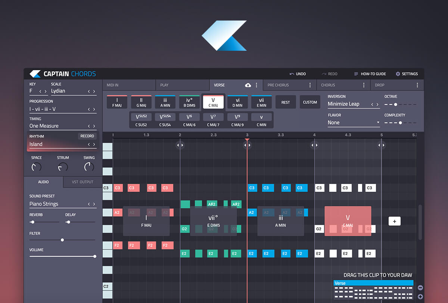Screen dimensions: 448x303
Task: Select the V C Maj chord button
Action: [x=213, y=102]
